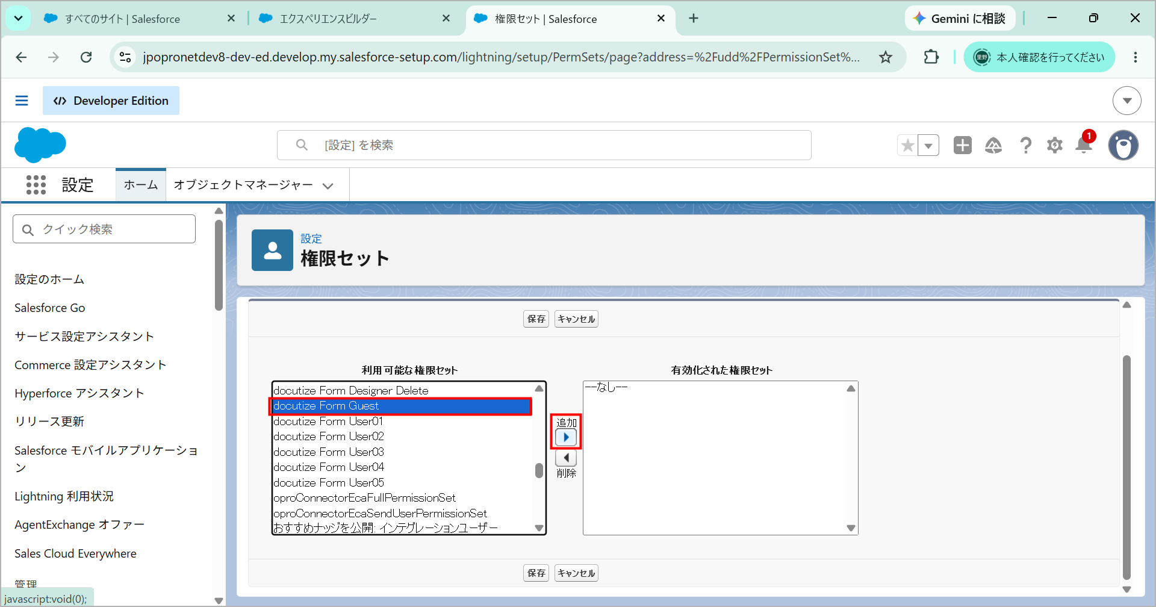Screen dimensions: 1156x607
Task: Click the 追加 right-arrow add button
Action: pyautogui.click(x=566, y=437)
